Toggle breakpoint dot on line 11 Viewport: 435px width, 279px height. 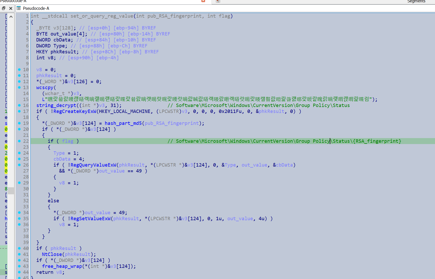click(19, 76)
